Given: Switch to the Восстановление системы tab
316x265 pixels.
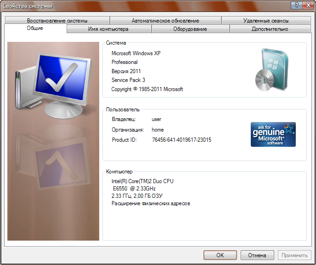Looking at the screenshot, I should (57, 21).
